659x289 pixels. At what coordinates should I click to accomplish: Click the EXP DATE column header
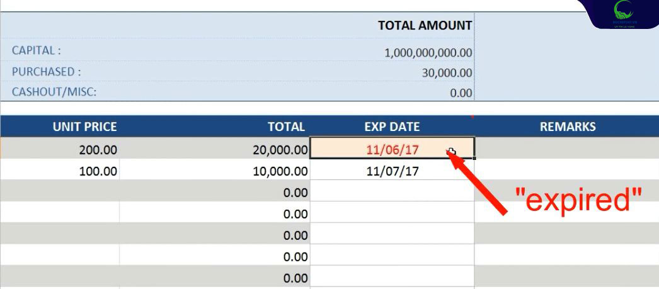click(392, 127)
